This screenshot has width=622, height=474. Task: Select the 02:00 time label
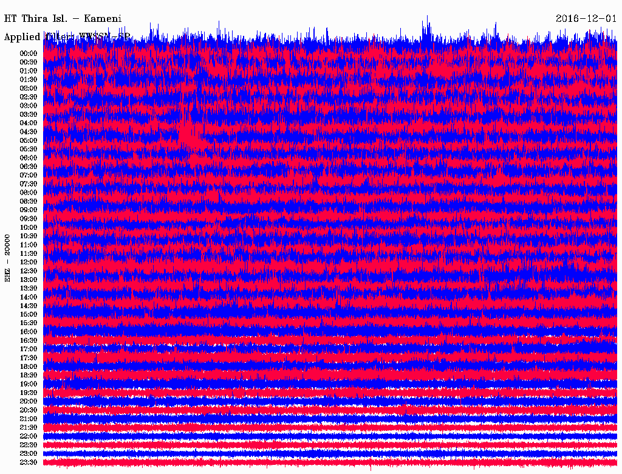pyautogui.click(x=29, y=88)
